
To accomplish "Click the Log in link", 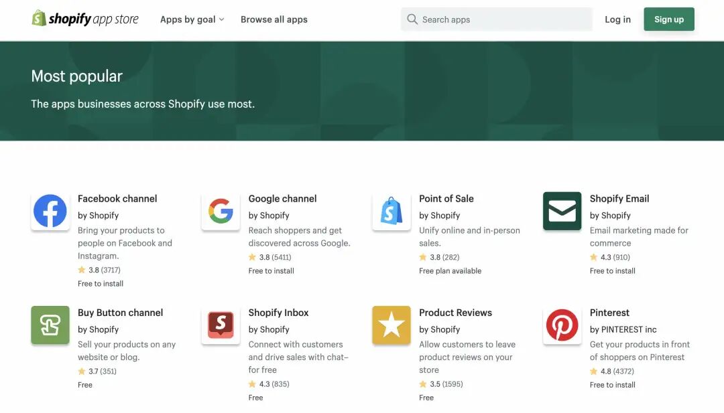I will 617,19.
